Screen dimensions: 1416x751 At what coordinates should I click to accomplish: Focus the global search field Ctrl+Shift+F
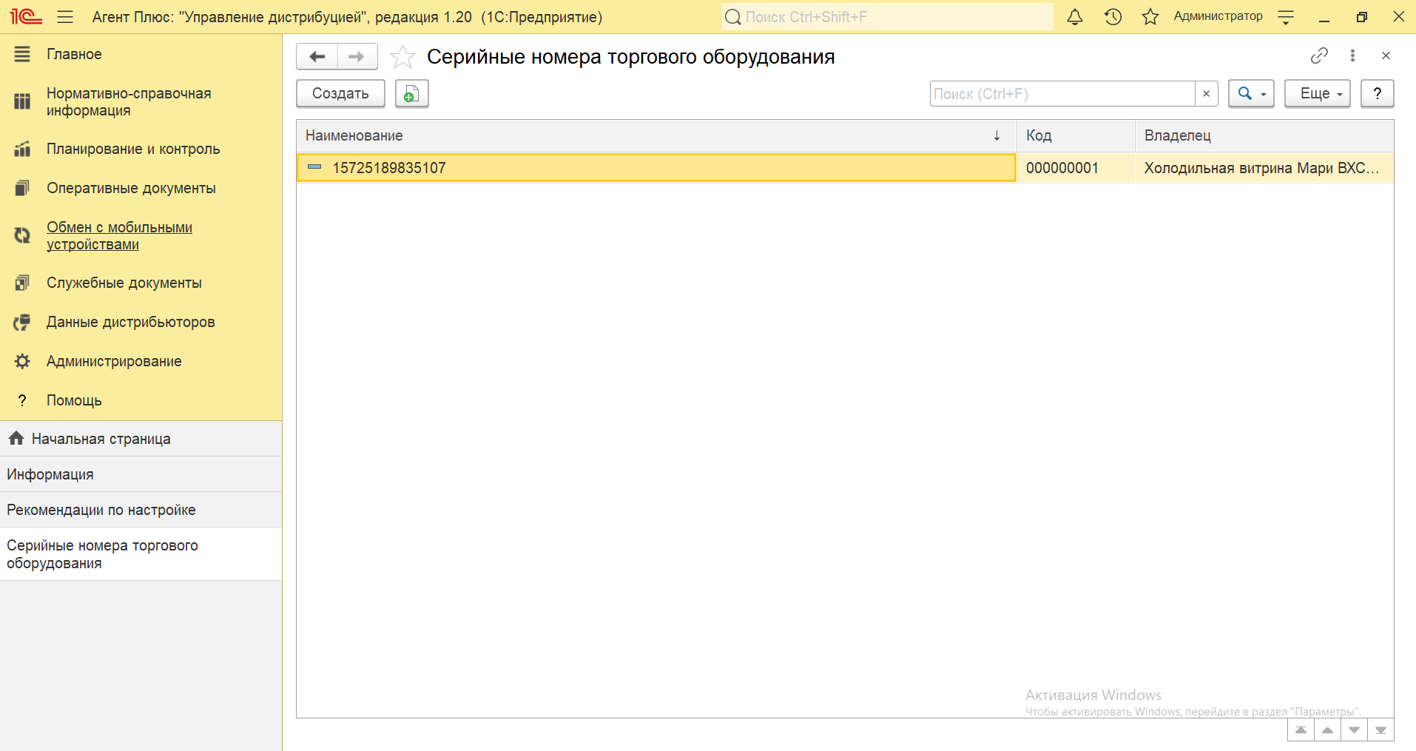[888, 16]
